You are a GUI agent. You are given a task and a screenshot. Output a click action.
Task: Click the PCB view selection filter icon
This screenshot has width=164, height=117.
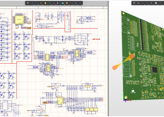tap(134, 3)
